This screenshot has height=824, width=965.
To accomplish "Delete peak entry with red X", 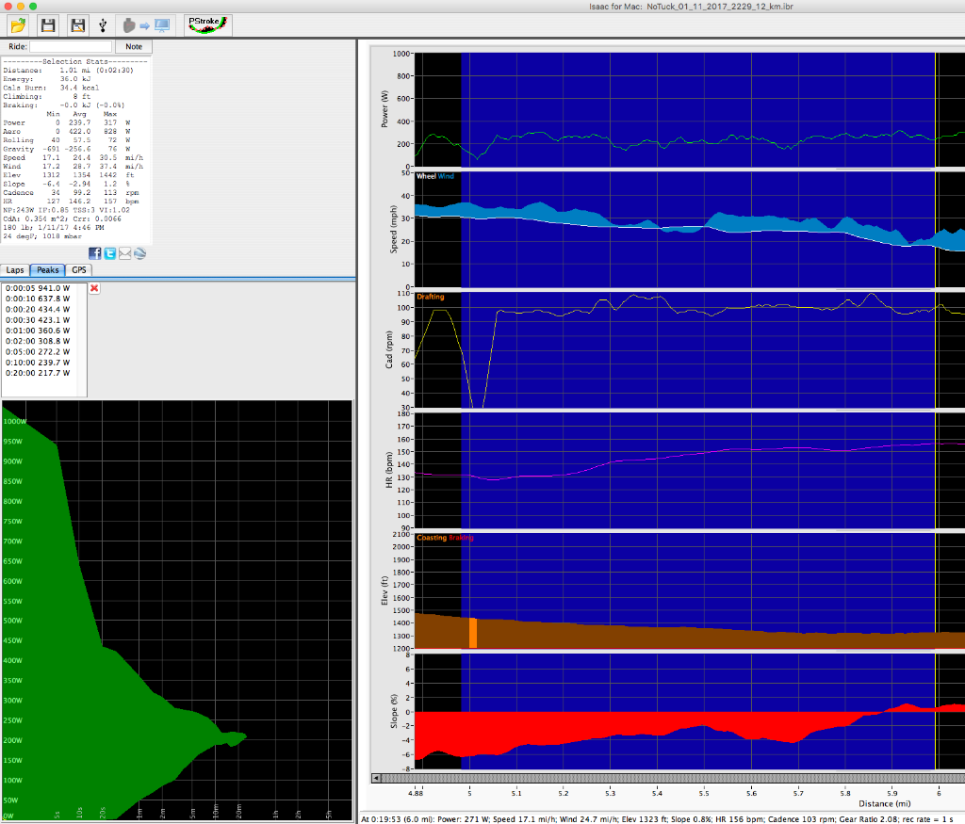I will click(94, 288).
